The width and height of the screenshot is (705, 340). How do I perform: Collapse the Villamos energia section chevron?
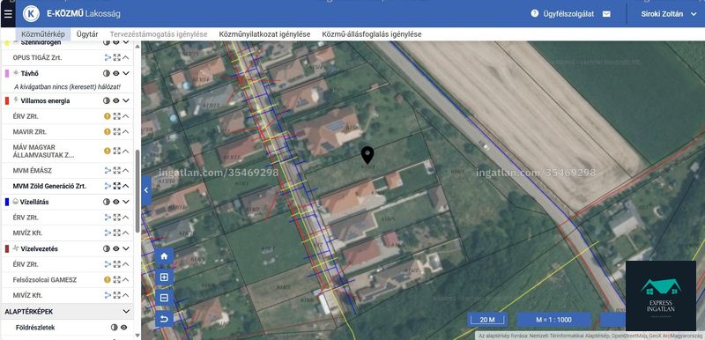(x=126, y=100)
